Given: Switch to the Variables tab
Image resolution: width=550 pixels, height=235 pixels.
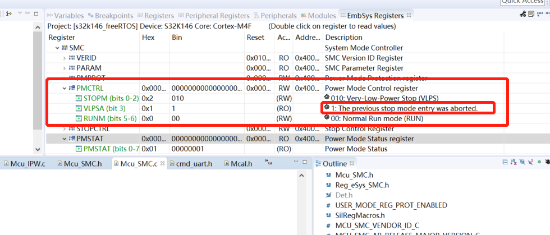Looking at the screenshot, I should click(65, 16).
